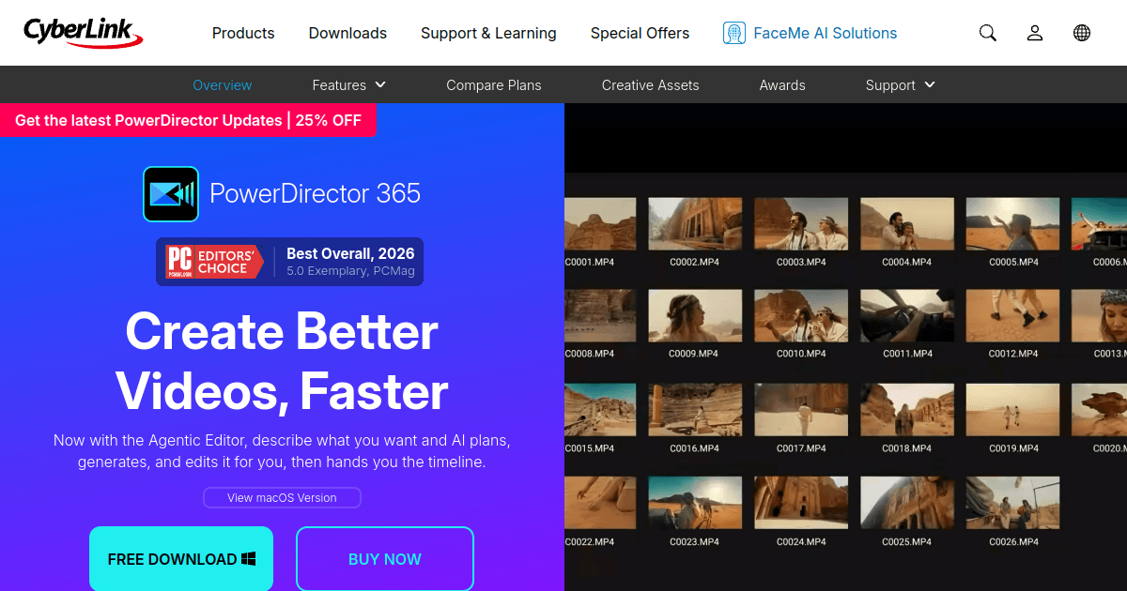Select the C0003.MP4 clip thumbnail

(x=801, y=223)
